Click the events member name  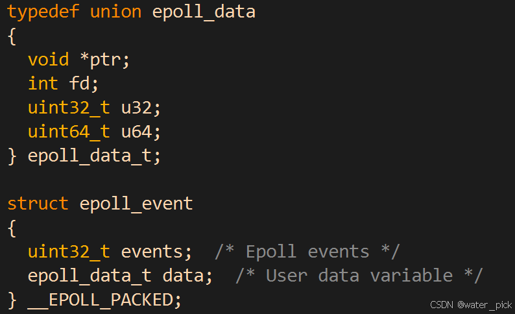tap(152, 251)
